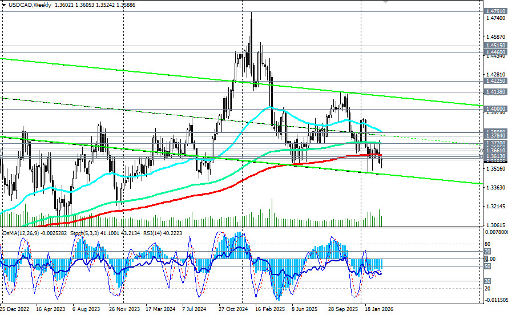Select the 1.45150 level label
Image resolution: width=508 pixels, height=315 pixels.
point(495,46)
